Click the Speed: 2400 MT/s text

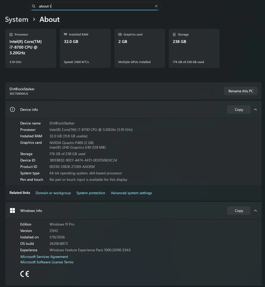[76, 62]
